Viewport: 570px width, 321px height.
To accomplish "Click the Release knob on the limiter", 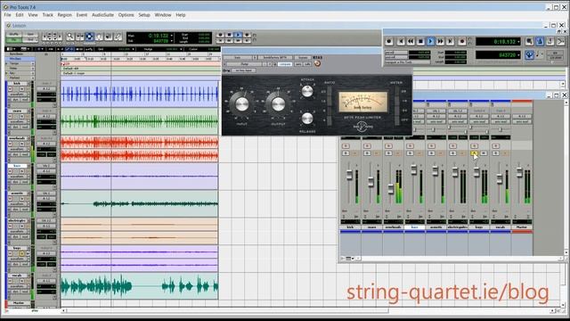I will (x=307, y=119).
